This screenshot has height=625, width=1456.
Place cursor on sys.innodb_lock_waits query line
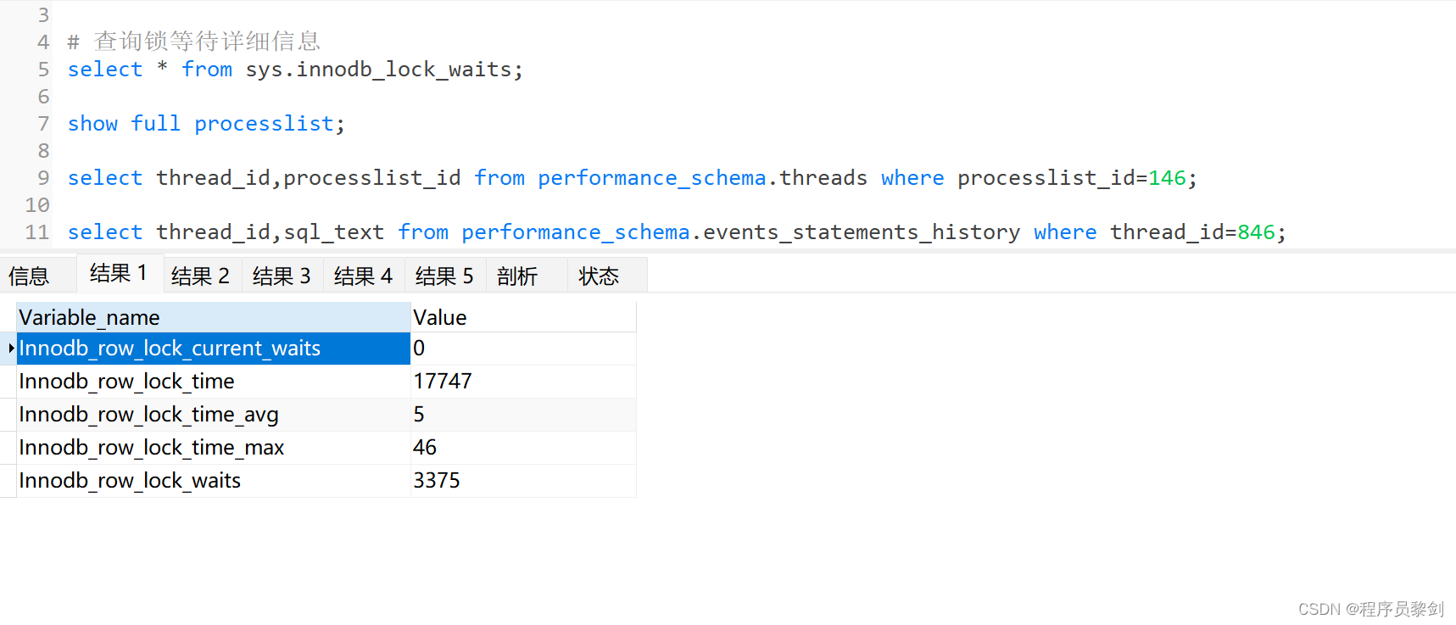coord(295,70)
